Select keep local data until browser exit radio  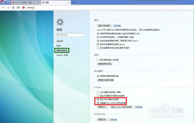pyautogui.click(x=98, y=96)
